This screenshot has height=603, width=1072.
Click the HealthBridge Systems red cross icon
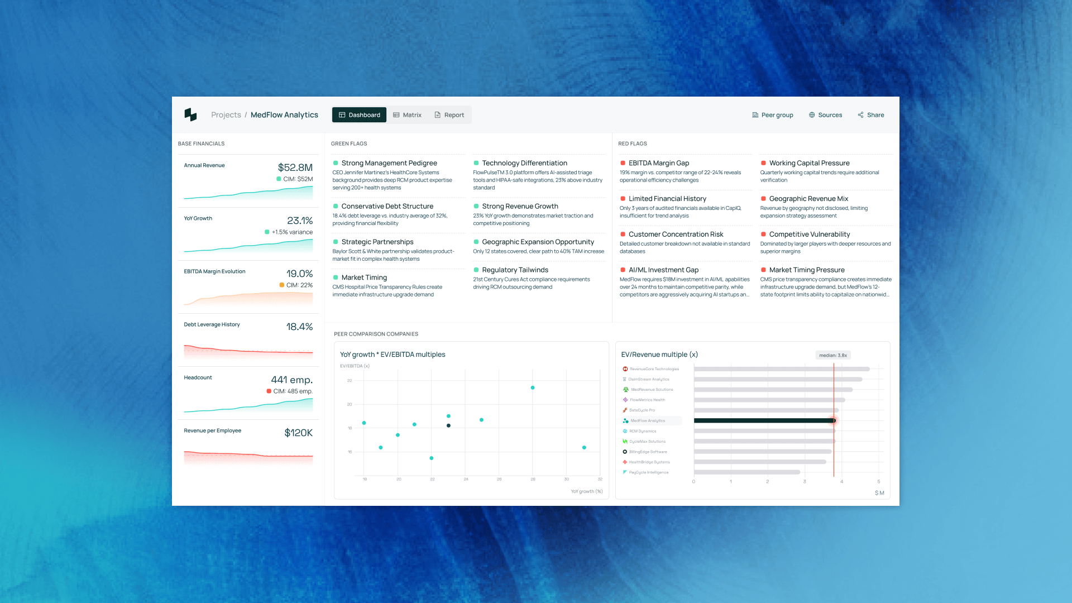tap(624, 462)
